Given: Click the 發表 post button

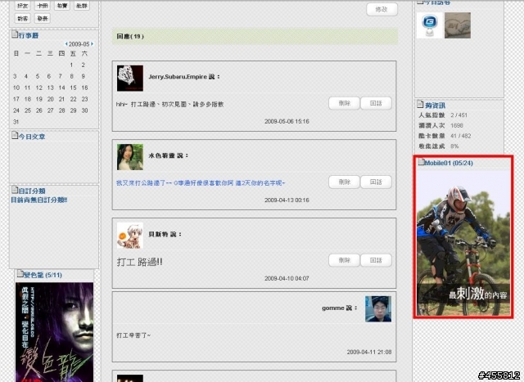Looking at the screenshot, I should click(43, 18).
